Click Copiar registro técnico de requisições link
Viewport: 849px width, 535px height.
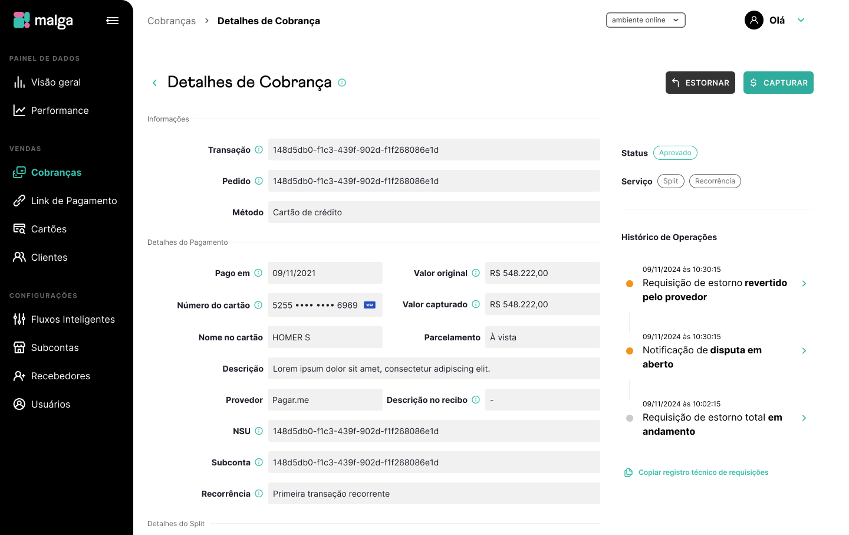pyautogui.click(x=703, y=472)
